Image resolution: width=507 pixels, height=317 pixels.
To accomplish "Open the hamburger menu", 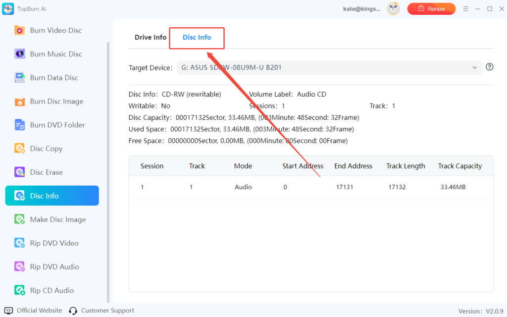I will (x=466, y=8).
